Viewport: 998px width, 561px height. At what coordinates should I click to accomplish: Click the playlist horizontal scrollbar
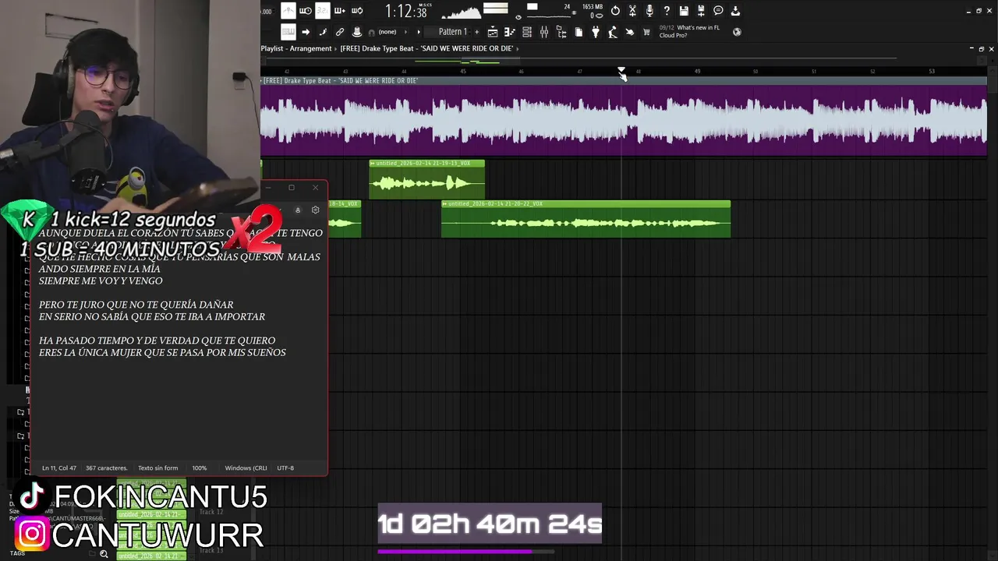pos(577,59)
